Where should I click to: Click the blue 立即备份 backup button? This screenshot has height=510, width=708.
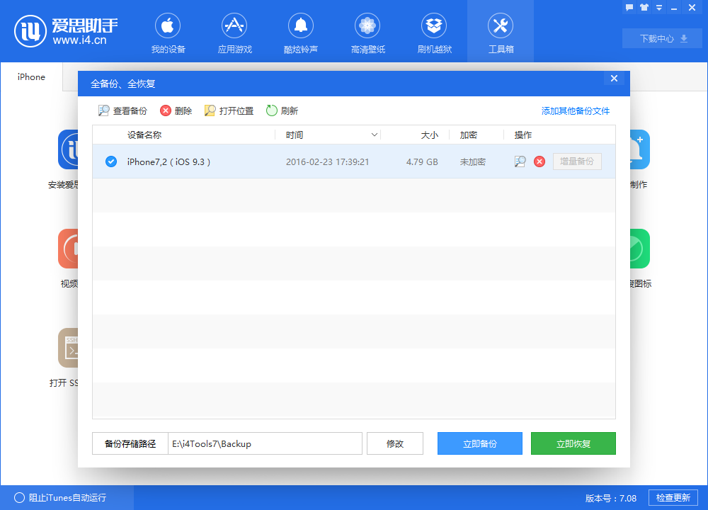(x=479, y=443)
